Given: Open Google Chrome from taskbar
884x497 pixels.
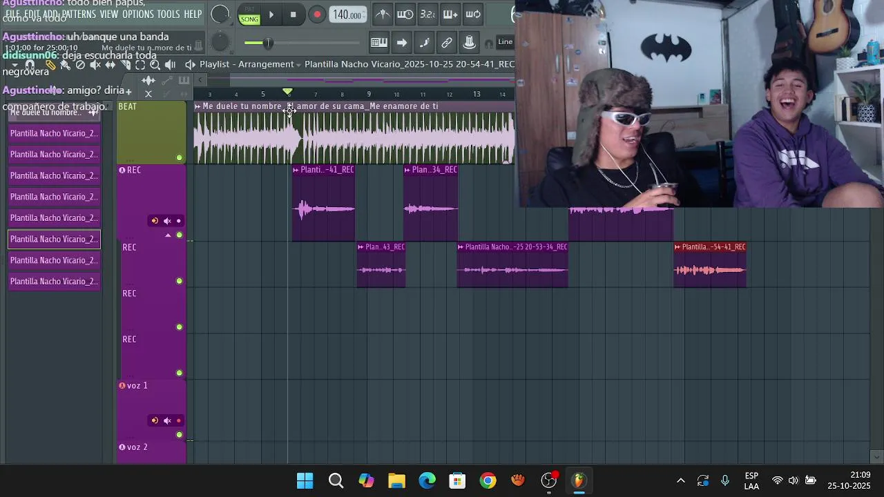Looking at the screenshot, I should tap(488, 480).
